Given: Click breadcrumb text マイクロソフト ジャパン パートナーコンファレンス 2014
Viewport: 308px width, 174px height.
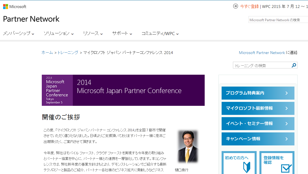Looking at the screenshot, I should coord(128,53).
